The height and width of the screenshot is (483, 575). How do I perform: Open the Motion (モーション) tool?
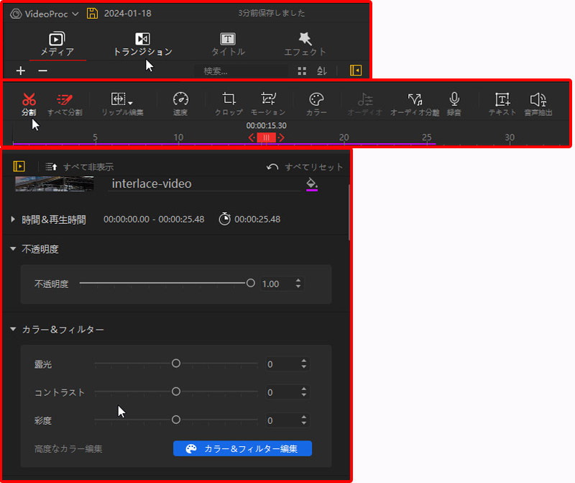tap(268, 100)
